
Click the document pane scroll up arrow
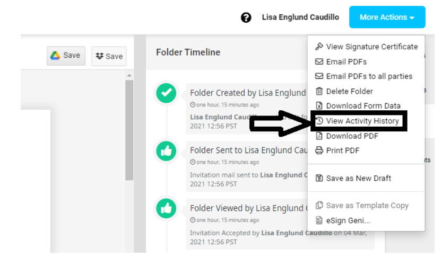tap(129, 75)
